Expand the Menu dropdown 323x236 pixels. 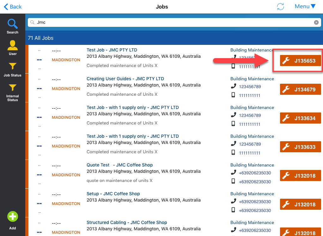(x=305, y=7)
